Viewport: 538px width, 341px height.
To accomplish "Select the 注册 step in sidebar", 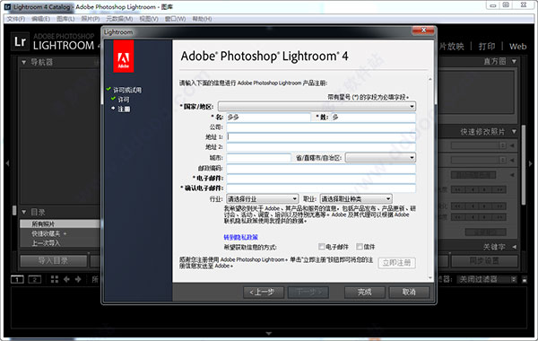I will 124,109.
